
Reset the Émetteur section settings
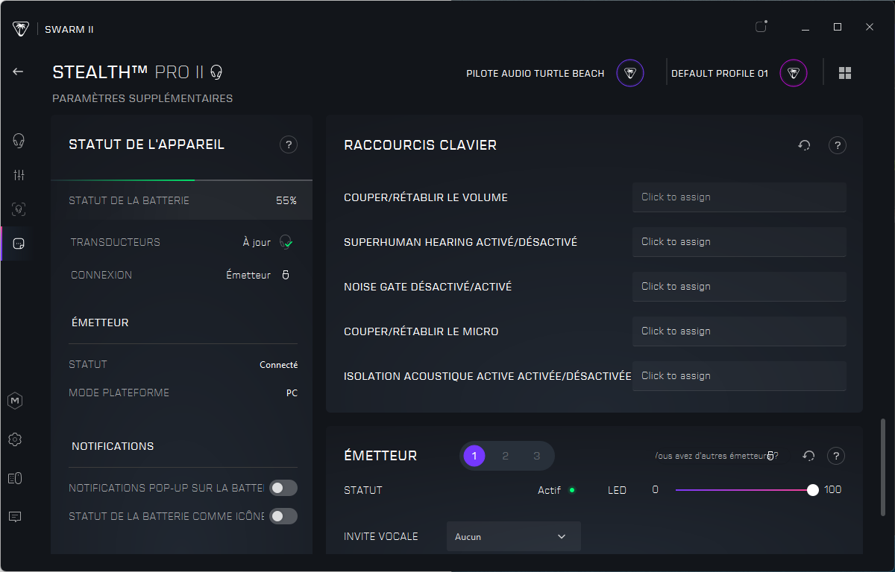click(x=808, y=456)
